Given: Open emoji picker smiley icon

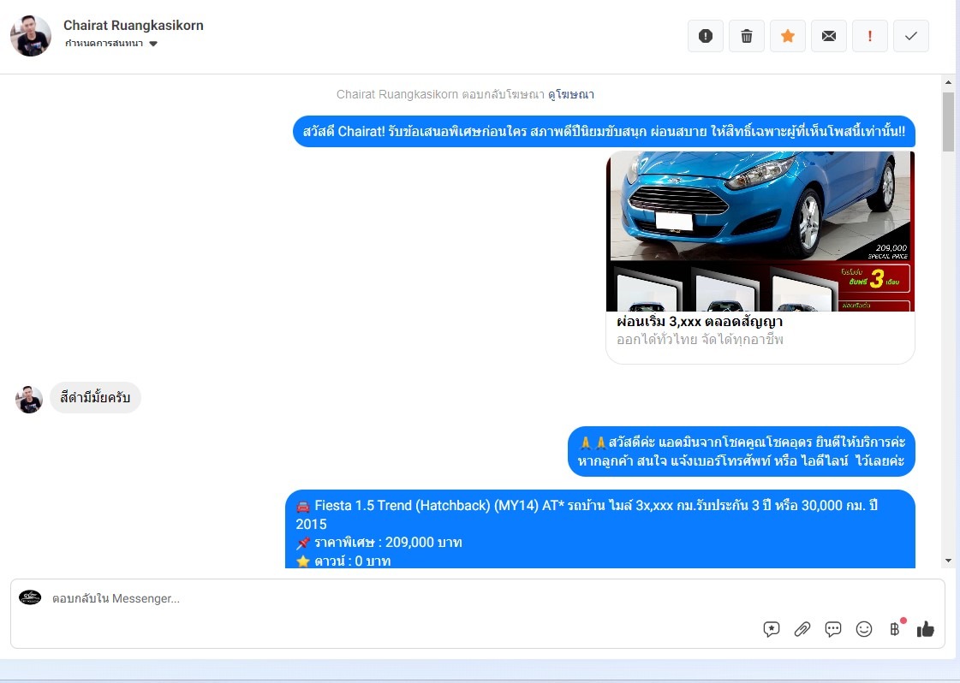Looking at the screenshot, I should (x=864, y=629).
